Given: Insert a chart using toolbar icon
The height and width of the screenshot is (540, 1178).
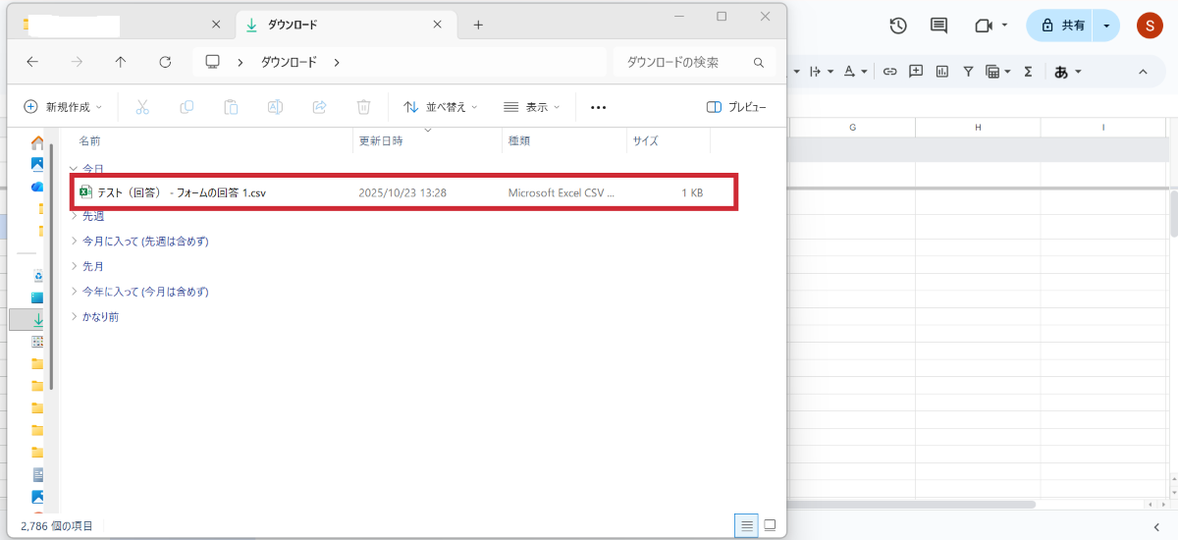Looking at the screenshot, I should pyautogui.click(x=942, y=72).
